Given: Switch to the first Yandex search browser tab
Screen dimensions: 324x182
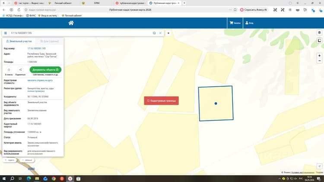Looking at the screenshot, I should [29, 3].
